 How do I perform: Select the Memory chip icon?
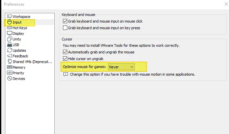[x=10, y=67]
